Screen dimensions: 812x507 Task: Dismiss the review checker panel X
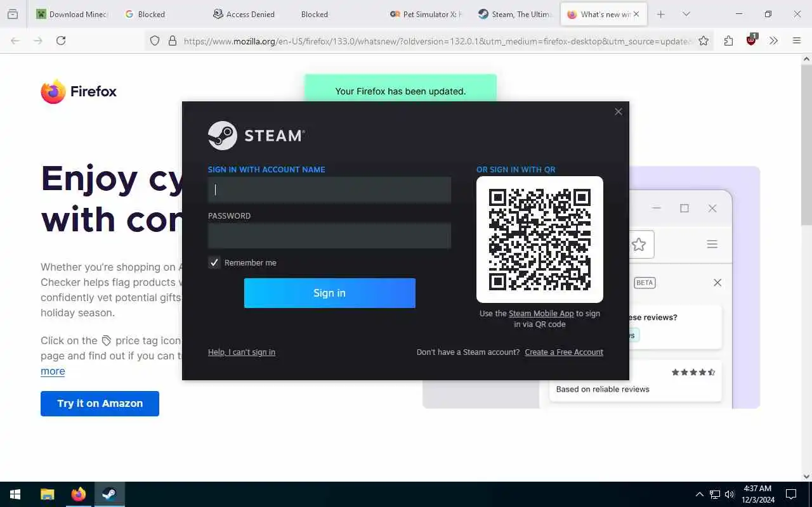point(717,283)
